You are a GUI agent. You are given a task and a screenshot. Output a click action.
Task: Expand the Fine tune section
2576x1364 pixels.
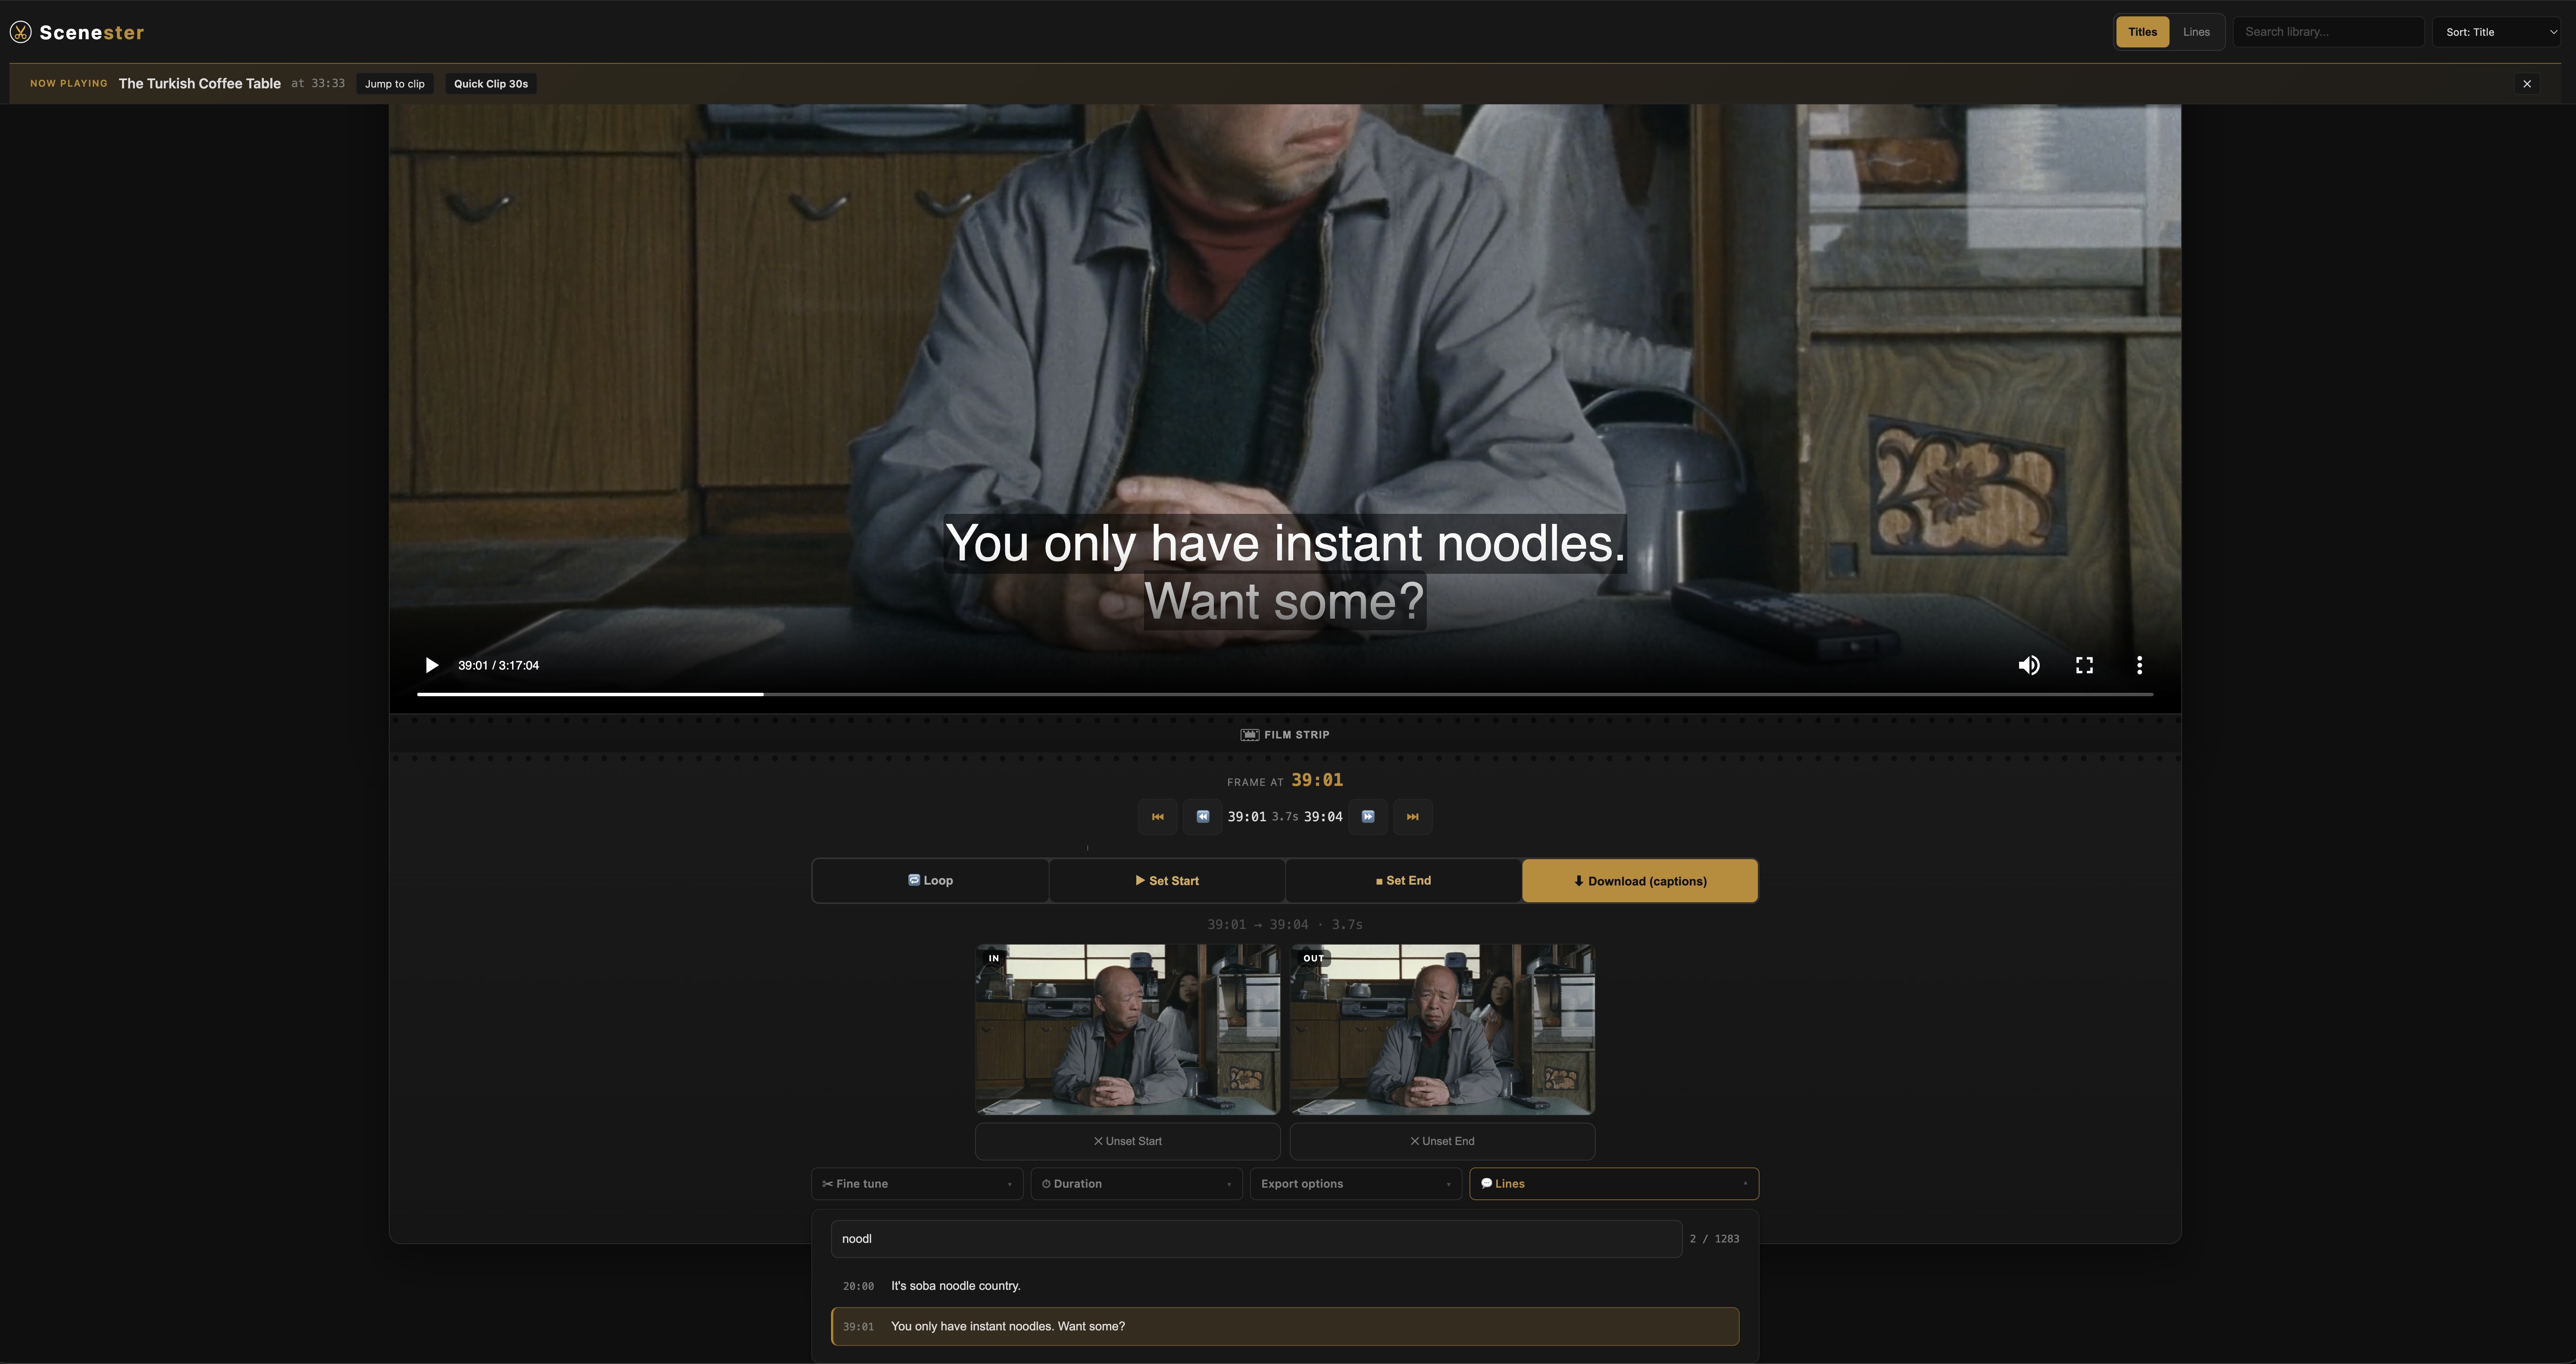[x=917, y=1184]
